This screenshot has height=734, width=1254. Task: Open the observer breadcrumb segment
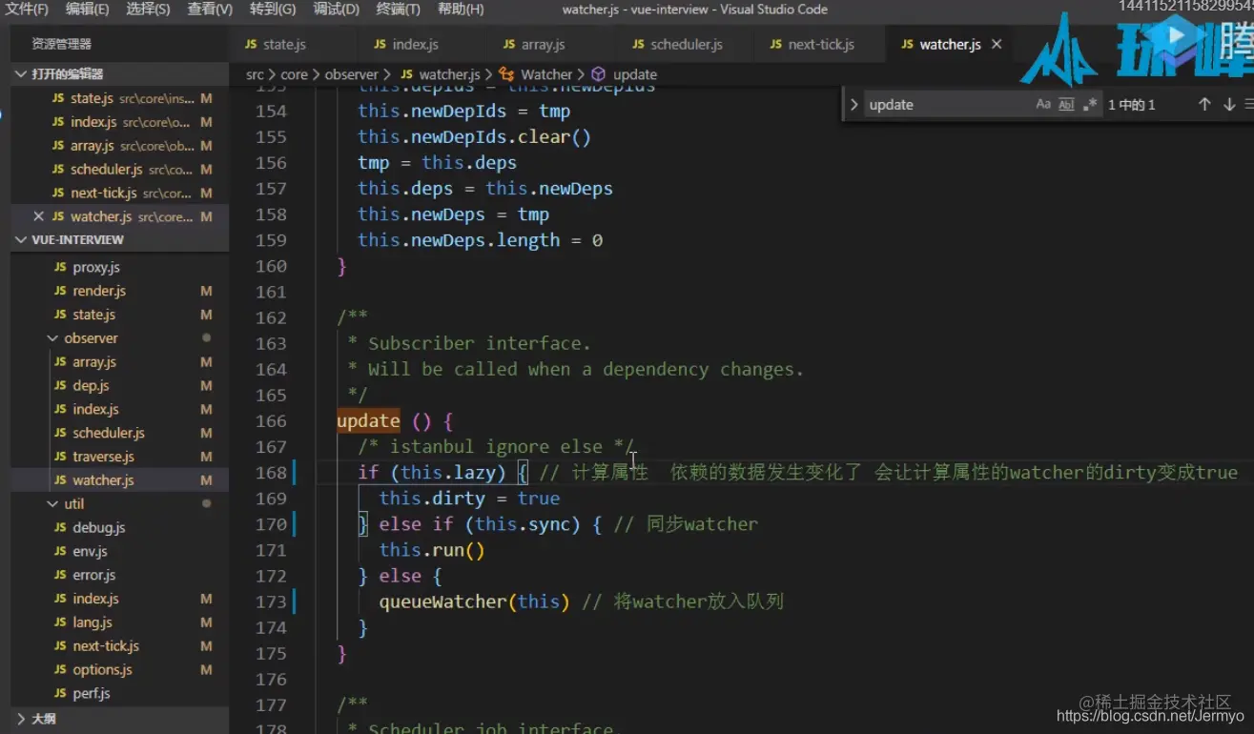tap(352, 74)
